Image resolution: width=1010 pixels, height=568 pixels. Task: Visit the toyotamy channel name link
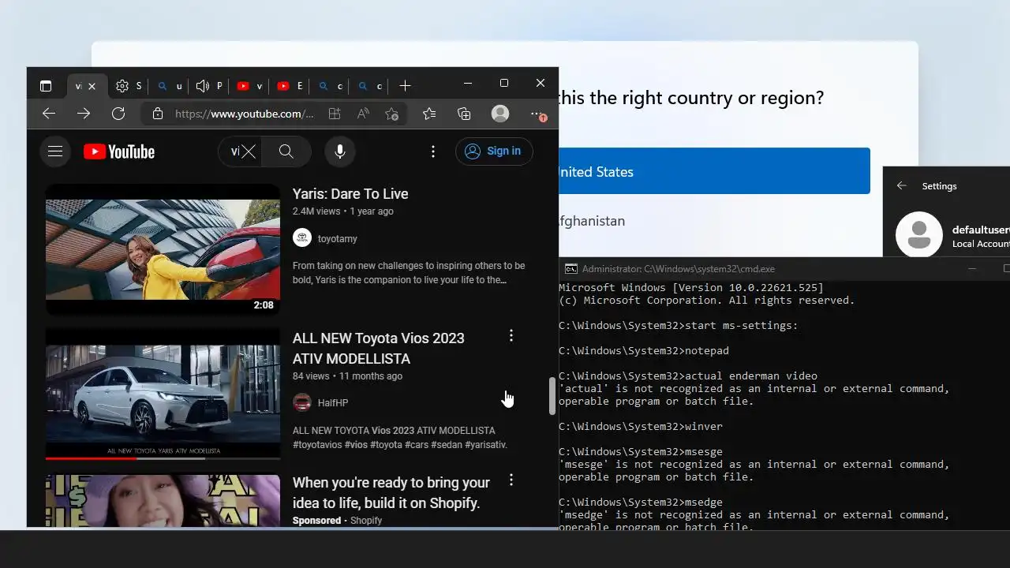(x=338, y=238)
